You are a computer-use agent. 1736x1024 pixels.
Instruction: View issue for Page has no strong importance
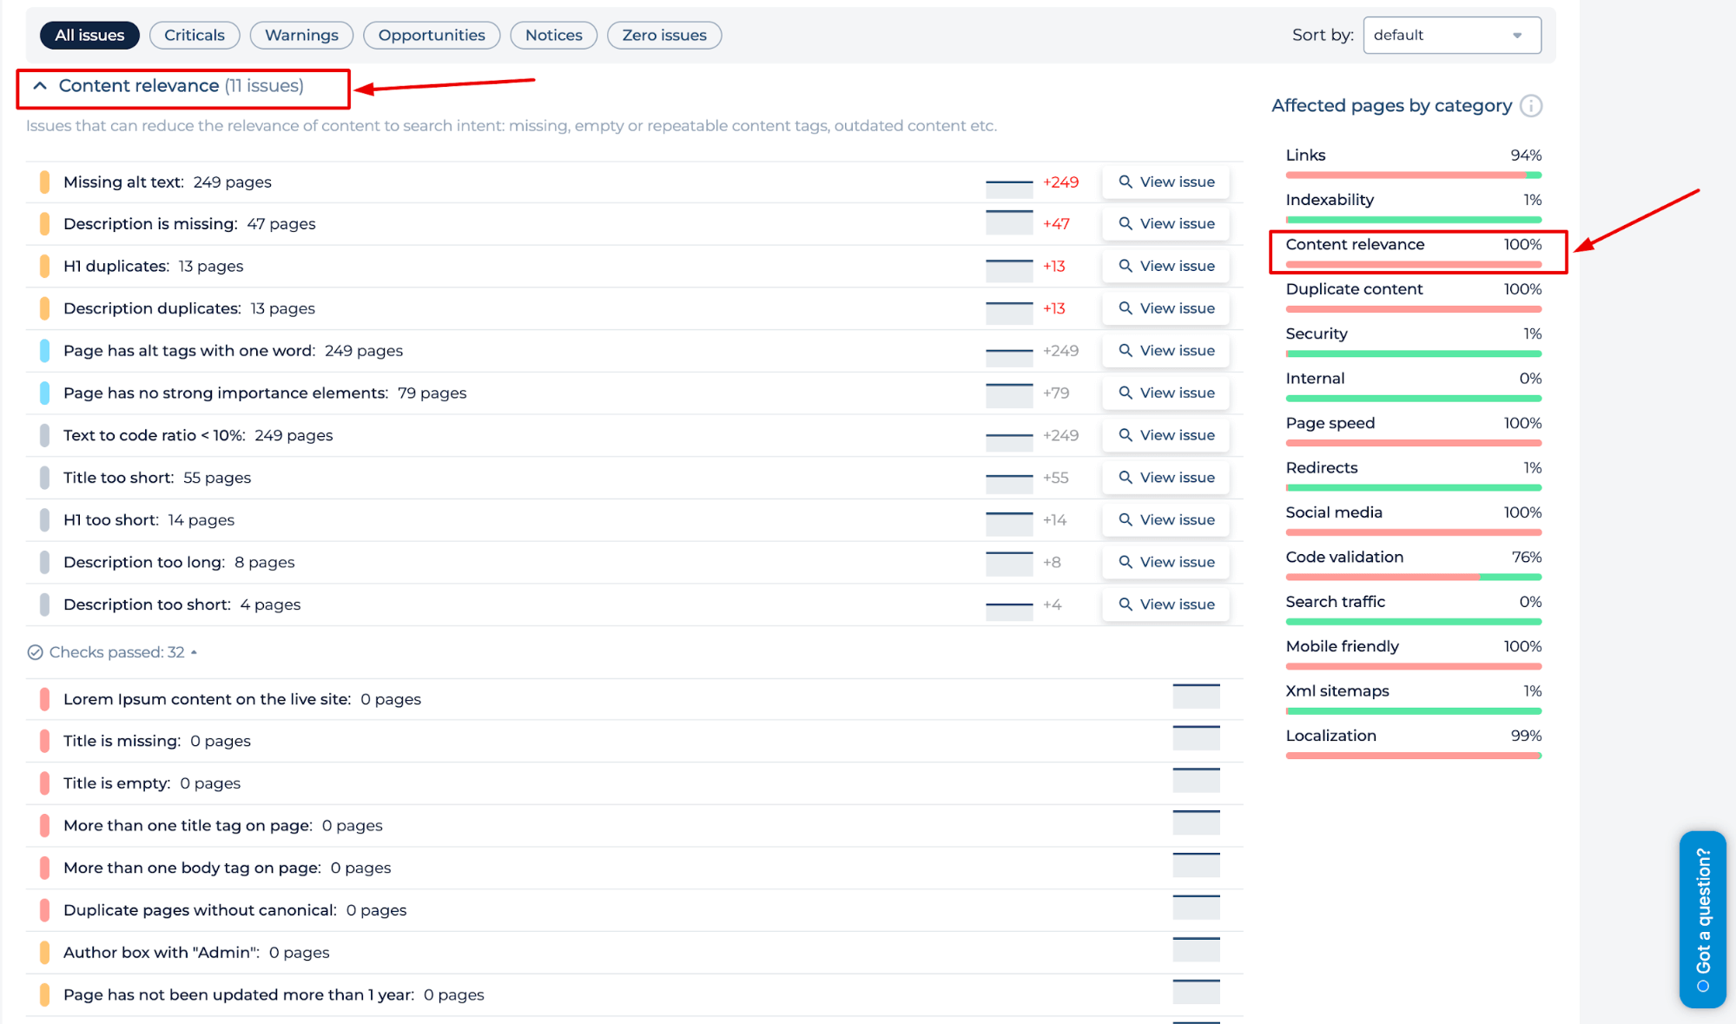[1165, 393]
